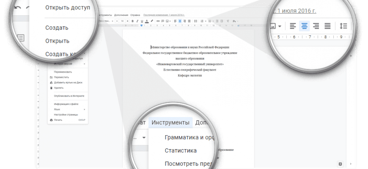The width and height of the screenshot is (368, 169).
Task: Open the Дополнения menu in the small menu bar
Action: point(121,15)
